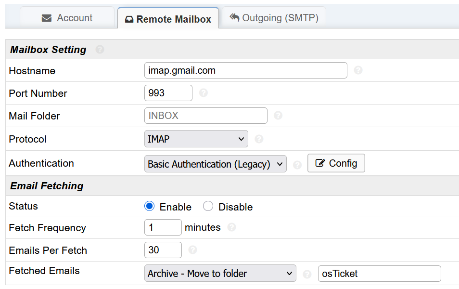Viewport: 459px width, 289px height.
Task: Click help icon beside Mail Folder field
Action: click(x=278, y=116)
